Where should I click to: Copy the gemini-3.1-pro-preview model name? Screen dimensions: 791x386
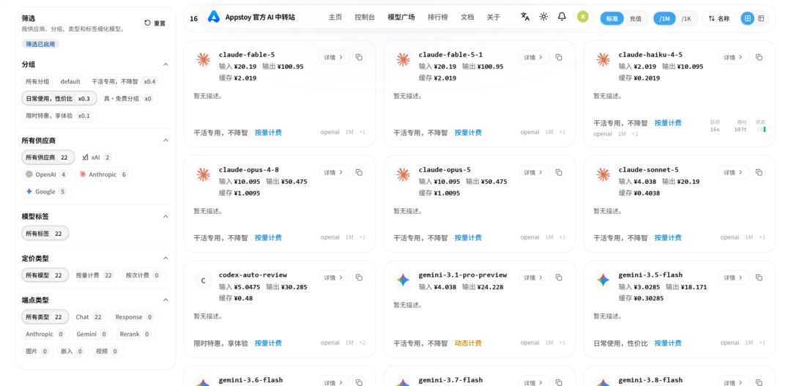click(558, 278)
